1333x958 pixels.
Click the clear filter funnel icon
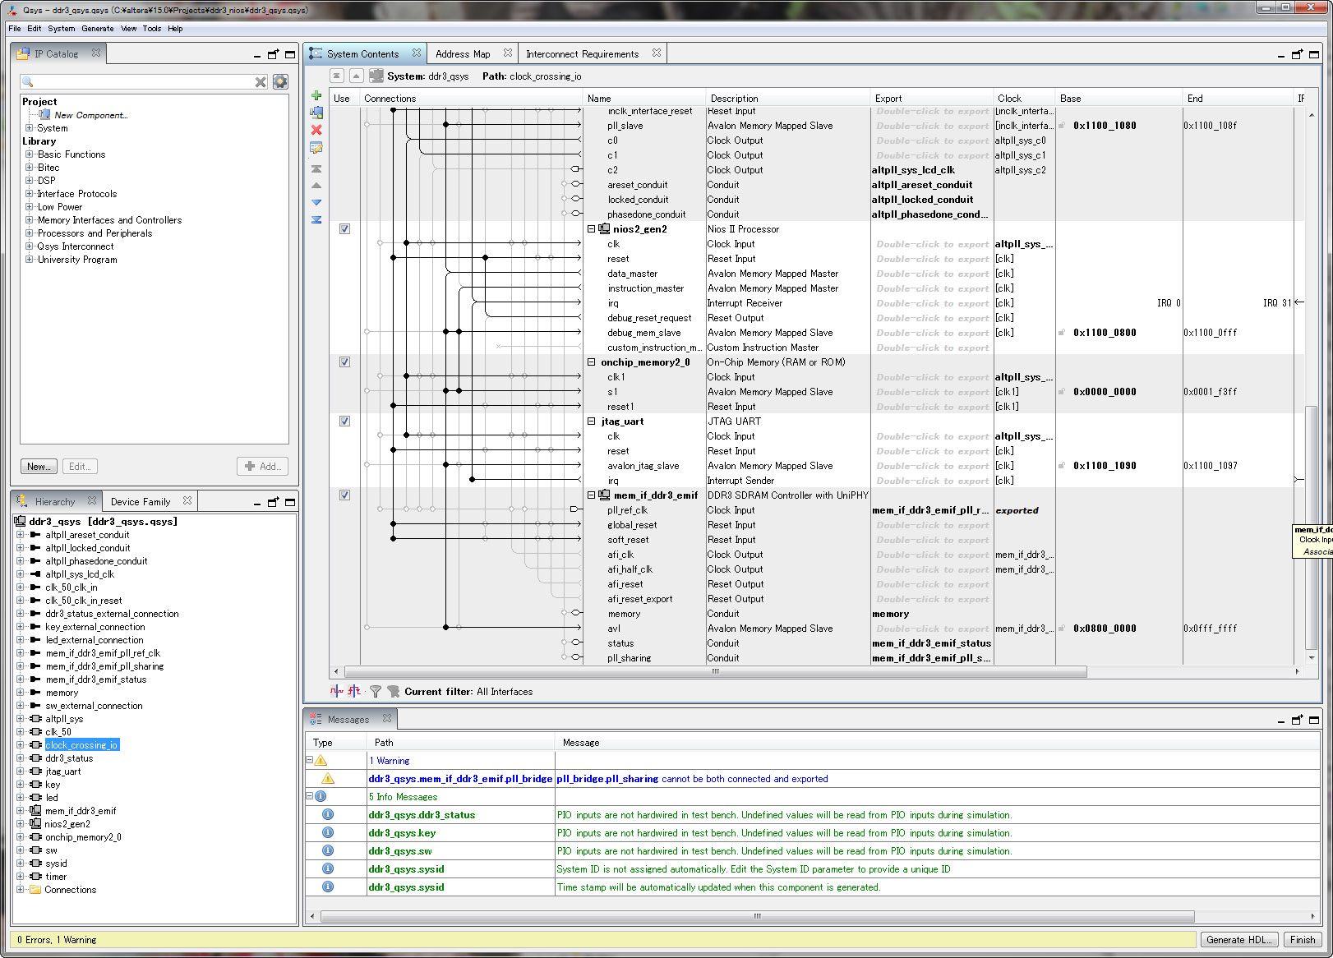click(393, 692)
